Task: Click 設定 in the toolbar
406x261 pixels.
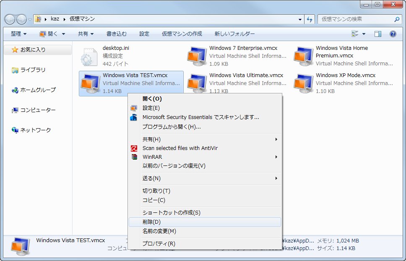Action: coord(144,34)
